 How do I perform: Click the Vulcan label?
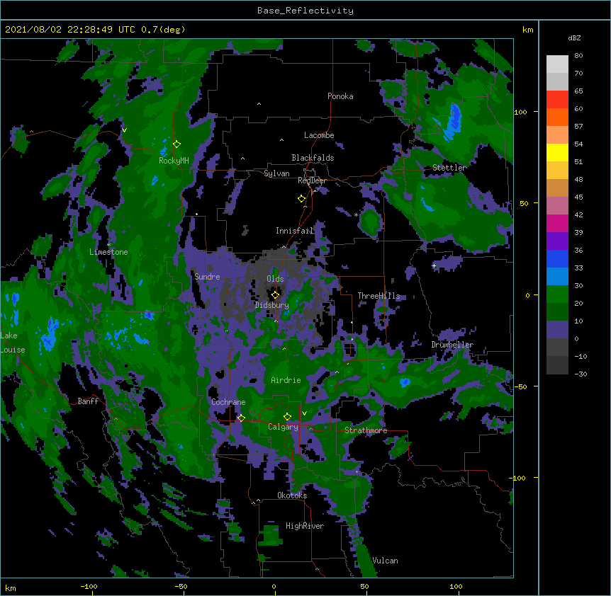coord(385,561)
